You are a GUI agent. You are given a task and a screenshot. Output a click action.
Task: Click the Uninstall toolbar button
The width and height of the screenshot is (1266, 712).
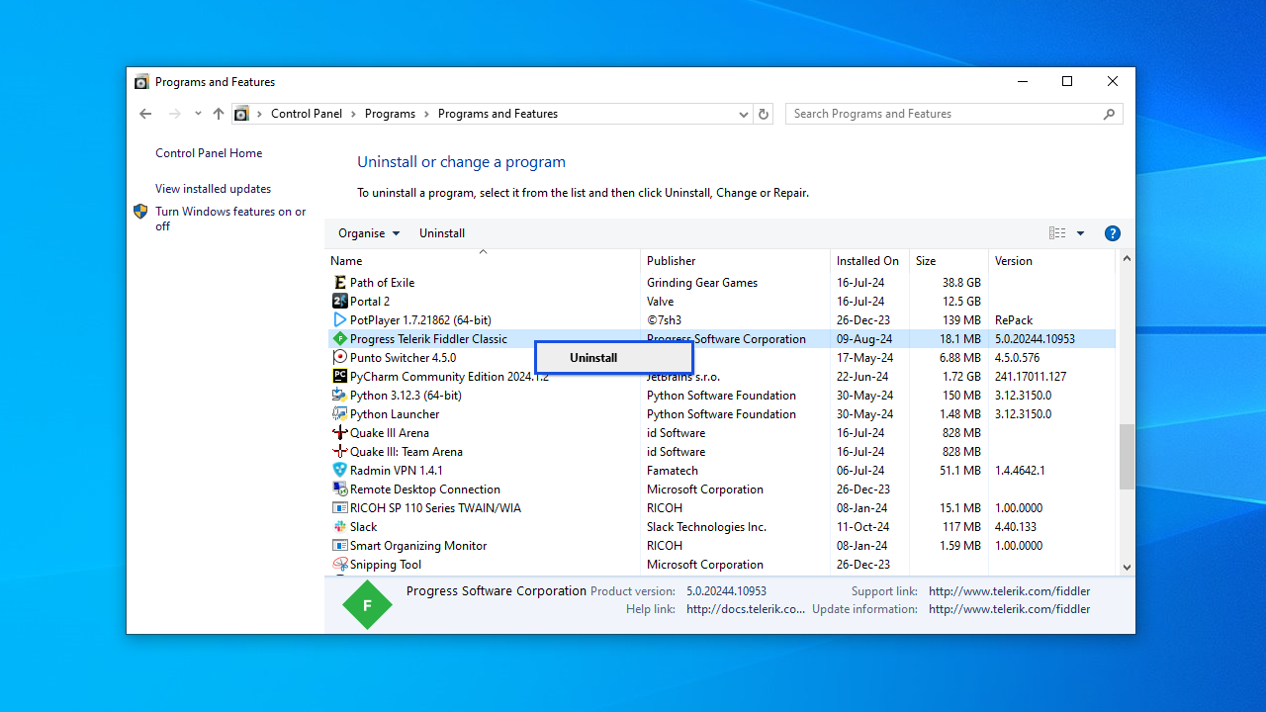(442, 233)
